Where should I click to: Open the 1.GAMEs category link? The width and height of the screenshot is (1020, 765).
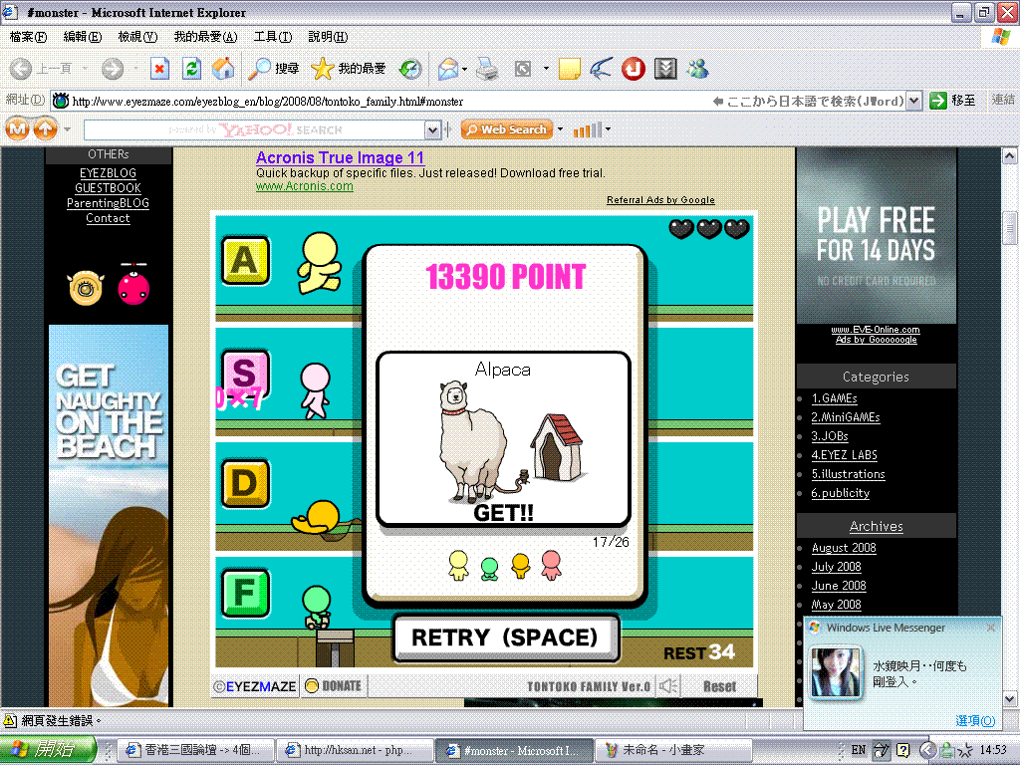[834, 398]
